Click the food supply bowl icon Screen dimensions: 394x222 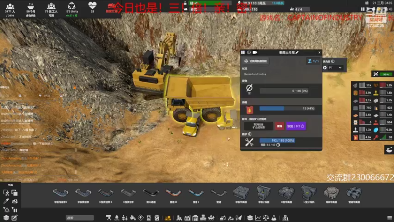[x=31, y=6]
